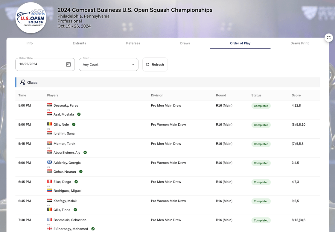335x232 pixels.
Task: Click Completed status for Elias, Diego match
Action: (x=261, y=182)
